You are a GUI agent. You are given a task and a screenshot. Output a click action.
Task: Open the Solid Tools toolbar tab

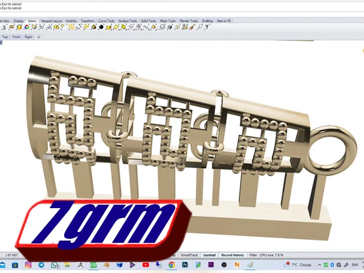click(148, 21)
